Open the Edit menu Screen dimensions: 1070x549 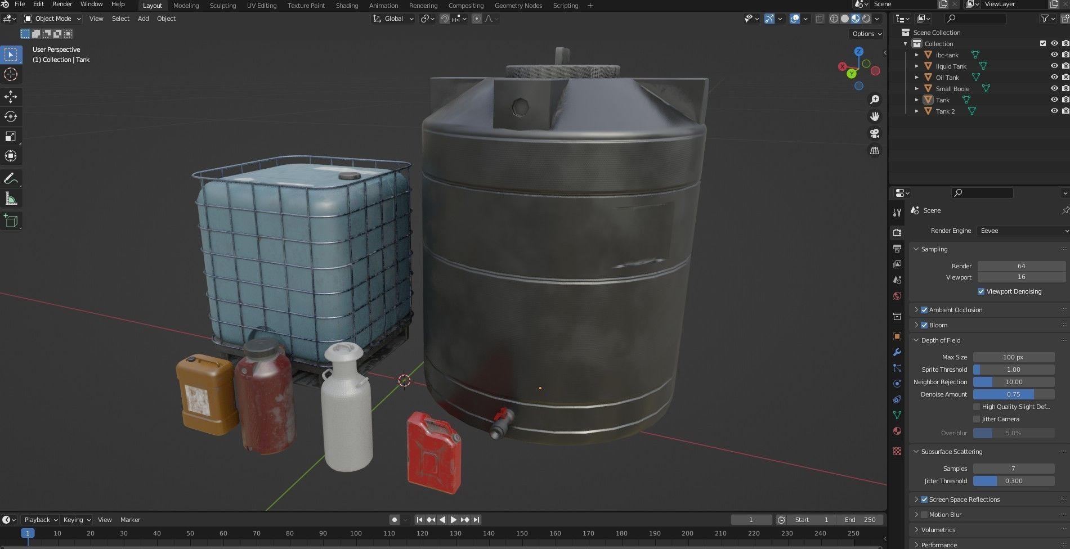[38, 4]
